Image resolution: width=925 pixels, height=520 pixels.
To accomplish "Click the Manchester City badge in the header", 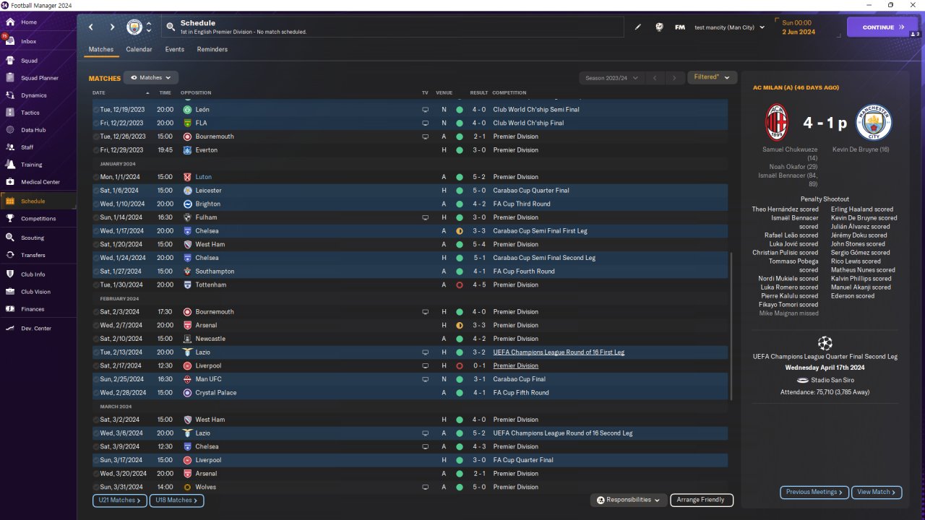I will (134, 27).
